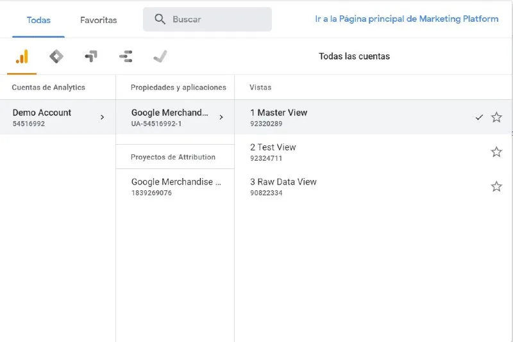The height and width of the screenshot is (342, 513).
Task: Select the Google Analytics product icon
Action: pyautogui.click(x=22, y=56)
